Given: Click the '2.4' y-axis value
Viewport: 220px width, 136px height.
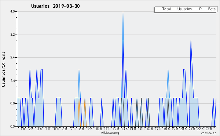Looking at the screenshot, I should point(12,57).
